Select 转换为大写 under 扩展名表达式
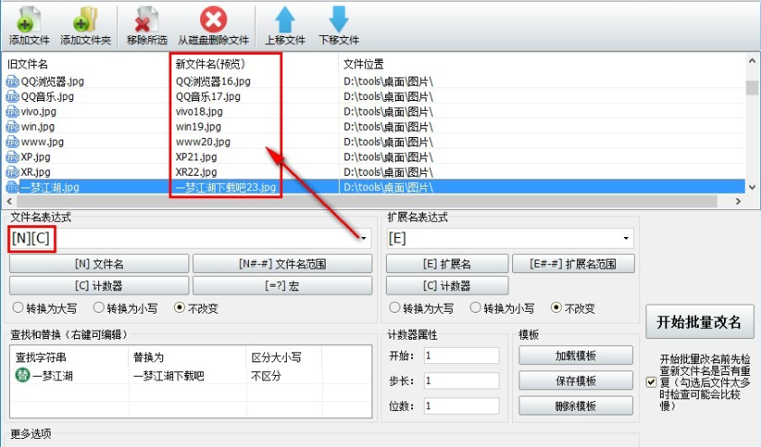Image resolution: width=761 pixels, height=447 pixels. (x=395, y=307)
